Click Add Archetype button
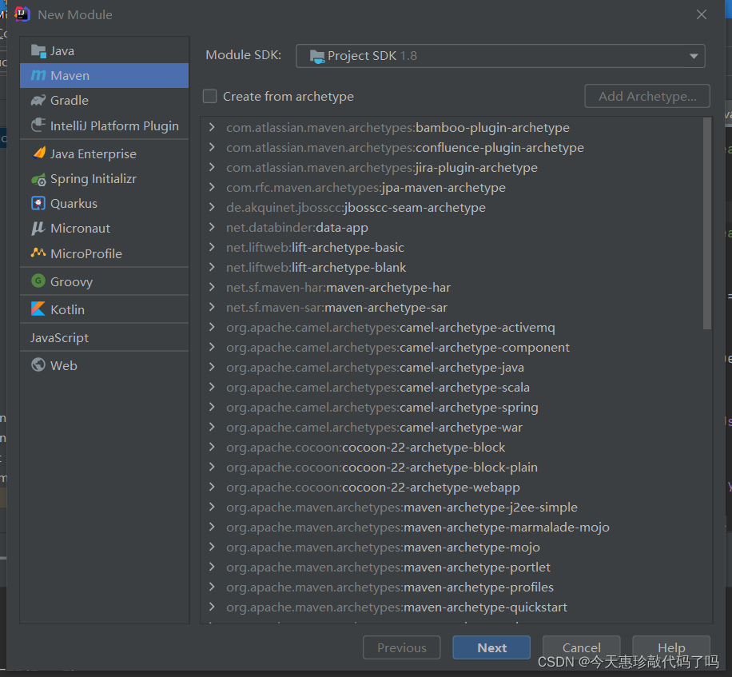This screenshot has width=732, height=677. tap(647, 96)
